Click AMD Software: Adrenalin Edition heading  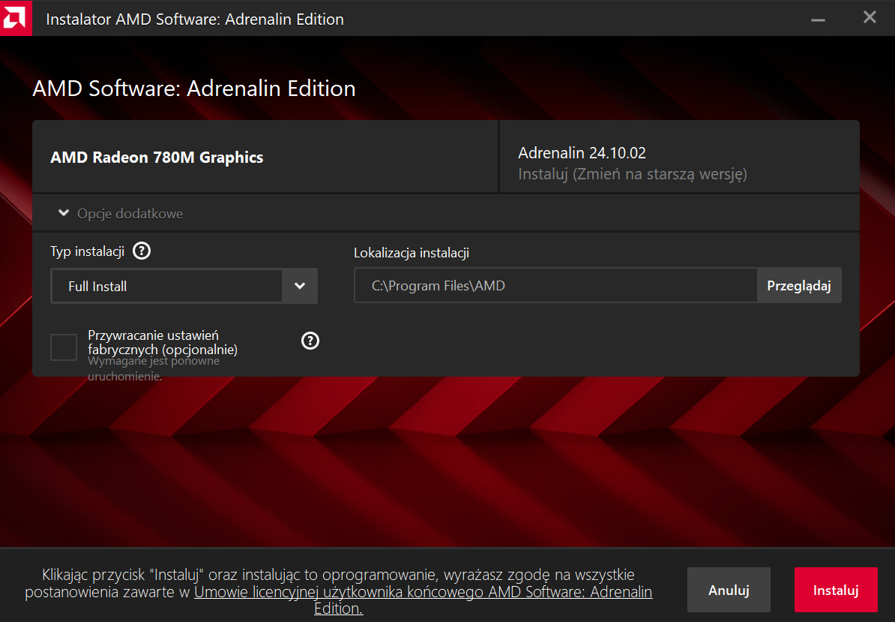194,89
